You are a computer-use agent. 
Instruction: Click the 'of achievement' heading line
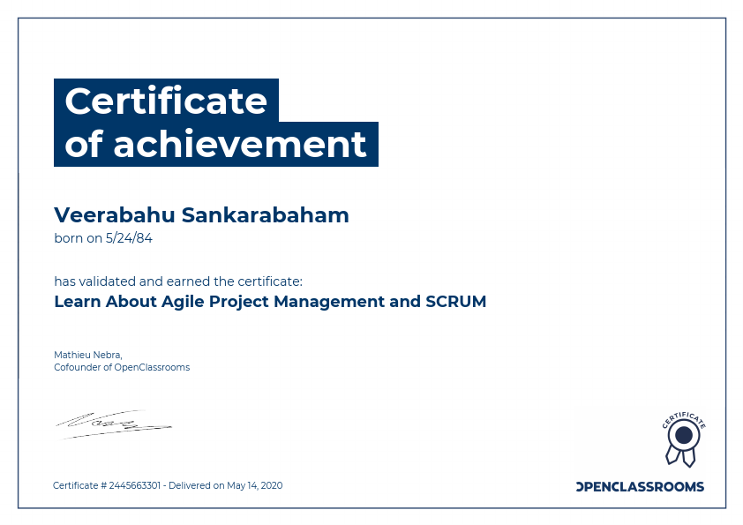point(215,144)
